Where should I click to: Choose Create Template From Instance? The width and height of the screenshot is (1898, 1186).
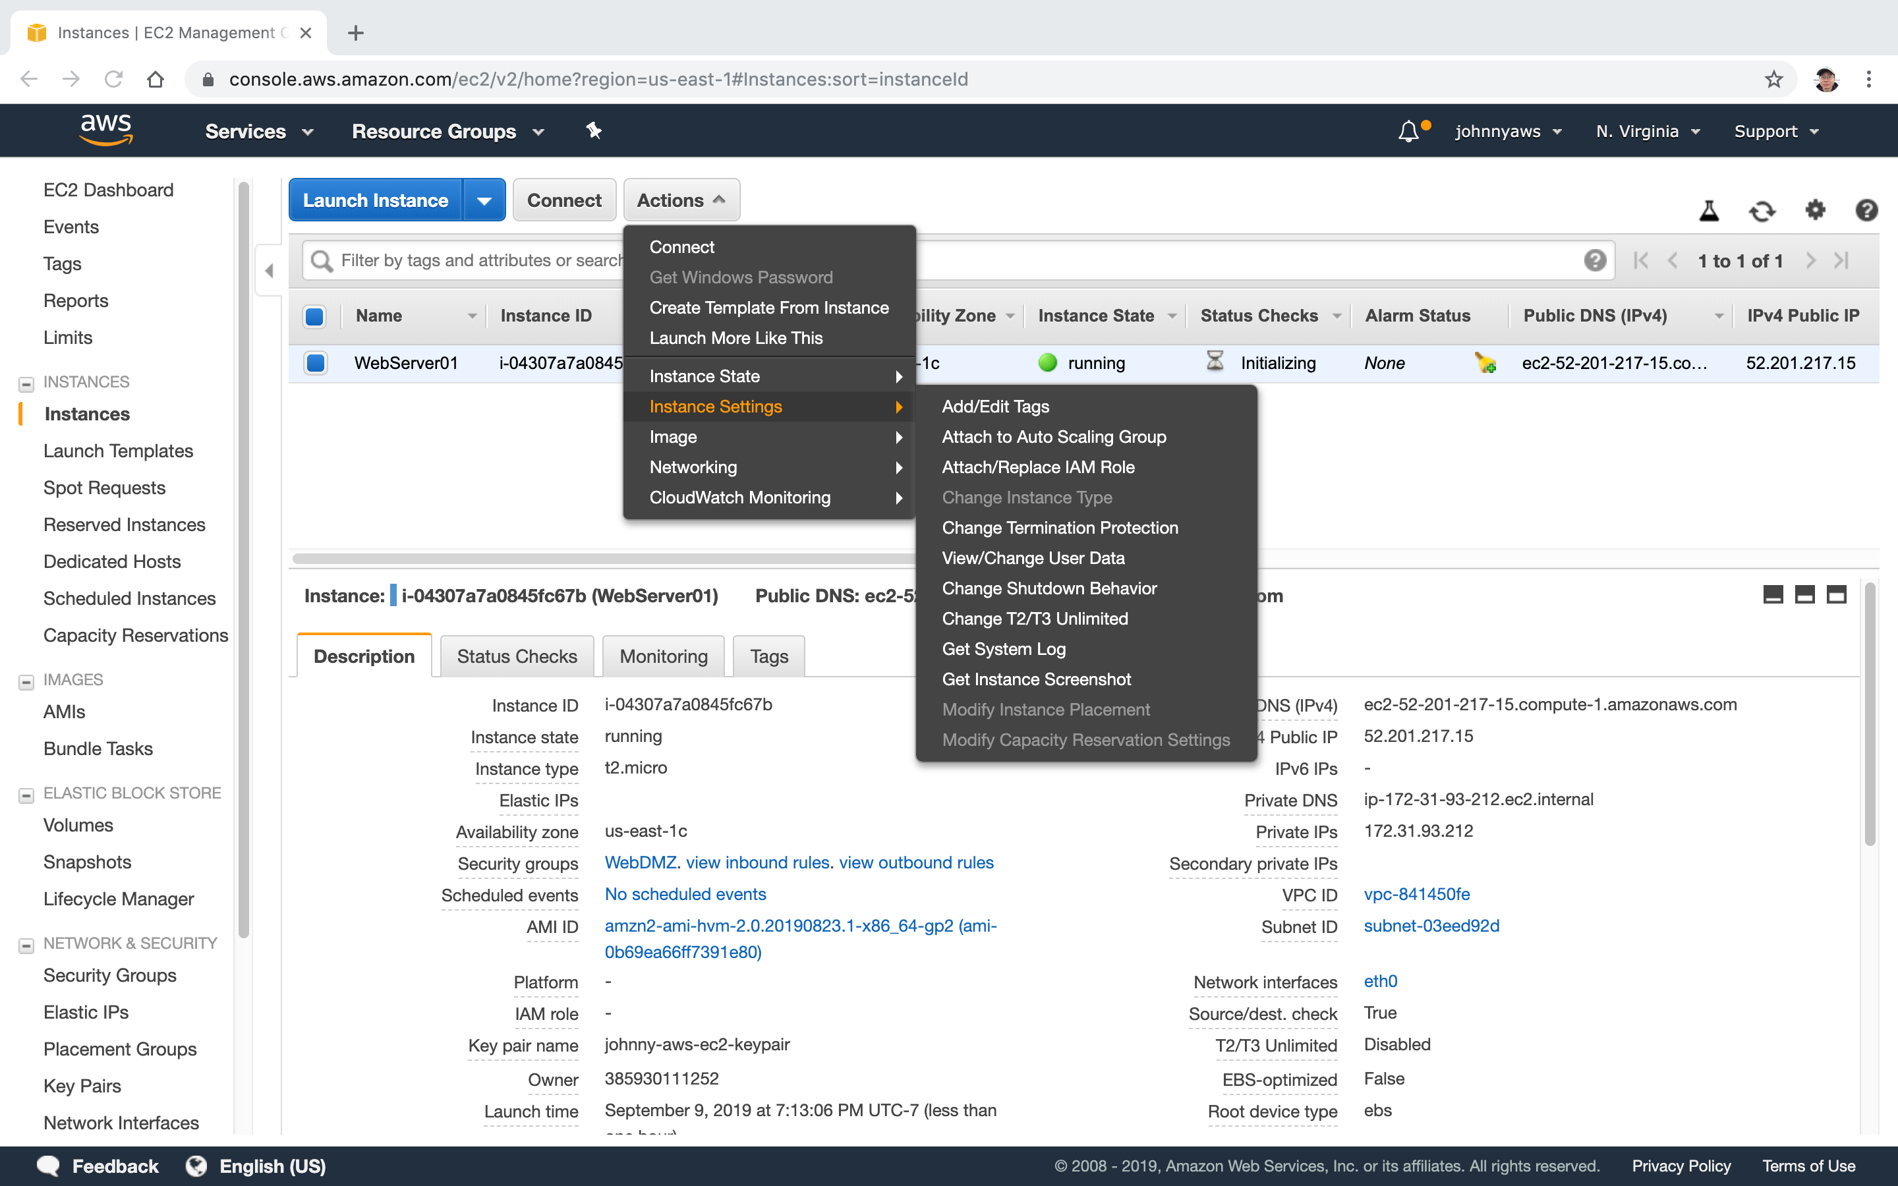coord(769,308)
